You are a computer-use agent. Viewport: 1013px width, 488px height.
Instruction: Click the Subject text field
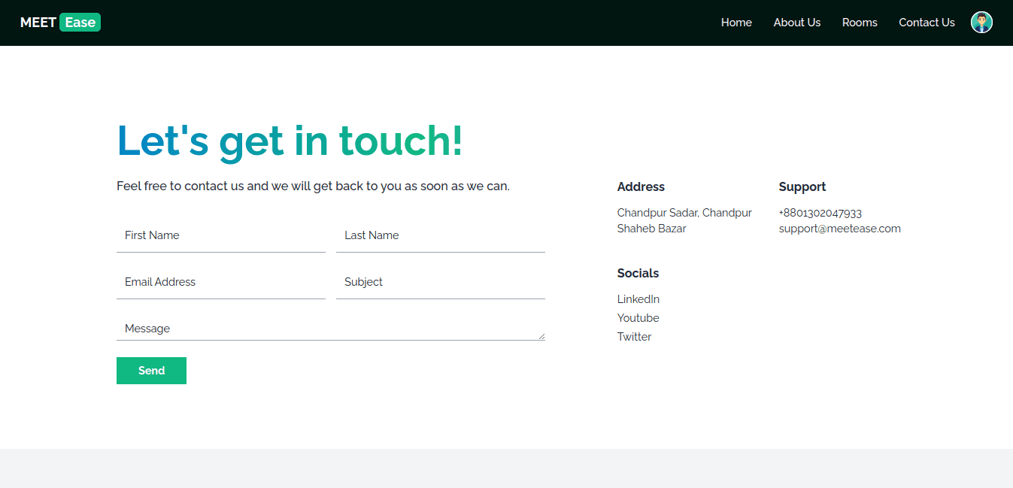pyautogui.click(x=440, y=283)
